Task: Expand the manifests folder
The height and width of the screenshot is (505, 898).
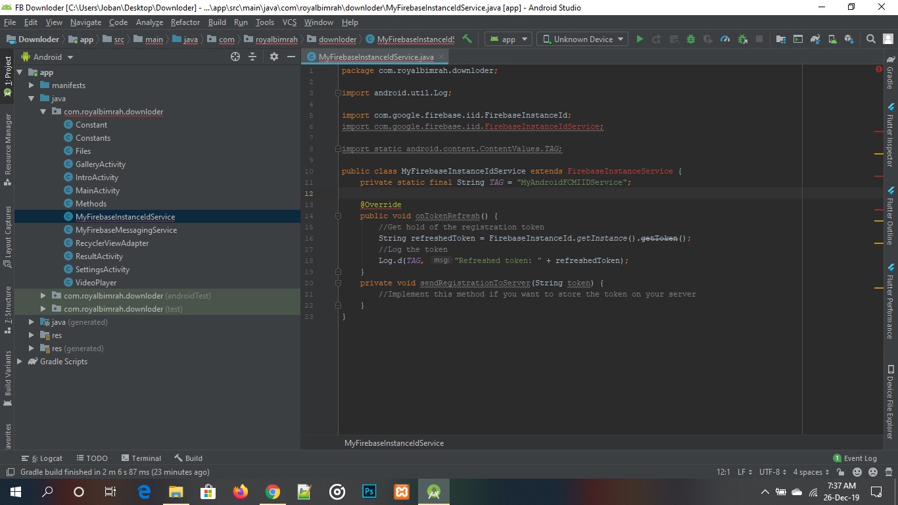Action: pos(31,85)
